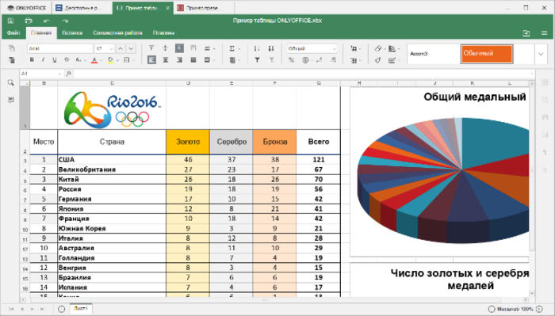Expand the cell styles gallery

click(x=541, y=54)
